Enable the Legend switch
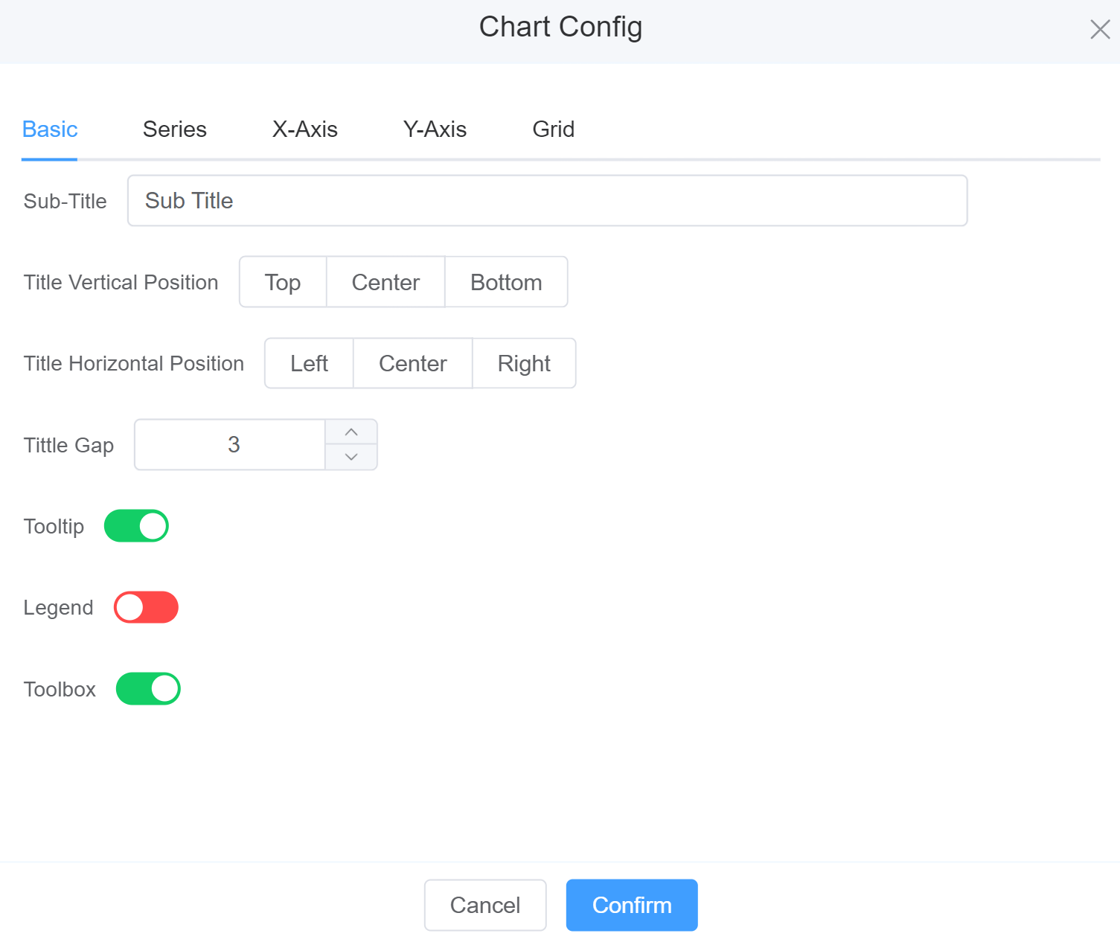This screenshot has width=1120, height=945. coord(146,607)
